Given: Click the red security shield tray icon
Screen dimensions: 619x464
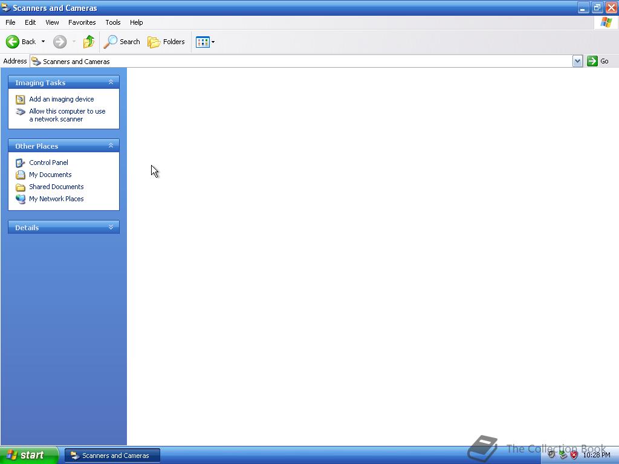Looking at the screenshot, I should tap(574, 455).
